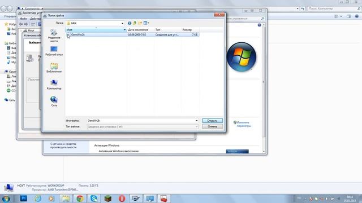Select Network (Сеть) in Explorer navigation pane
The height and width of the screenshot is (203, 362).
(x=10, y=100)
